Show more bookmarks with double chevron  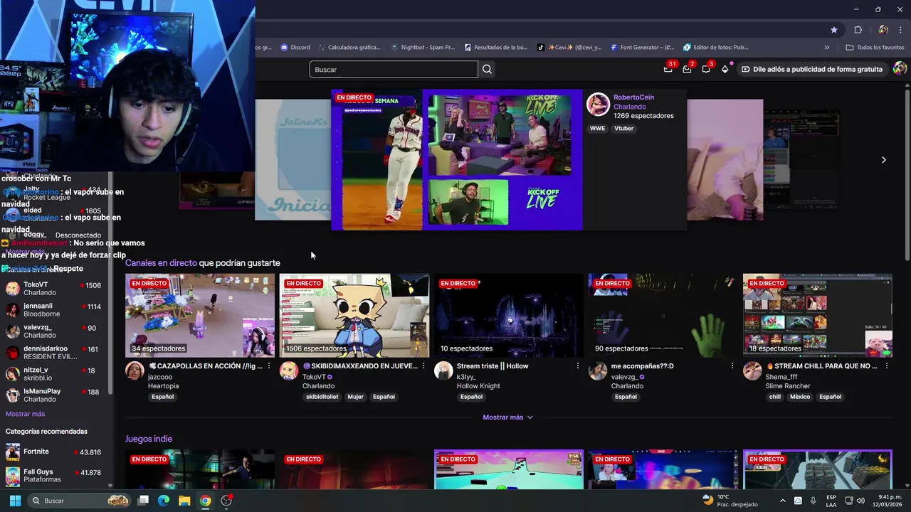click(x=826, y=48)
